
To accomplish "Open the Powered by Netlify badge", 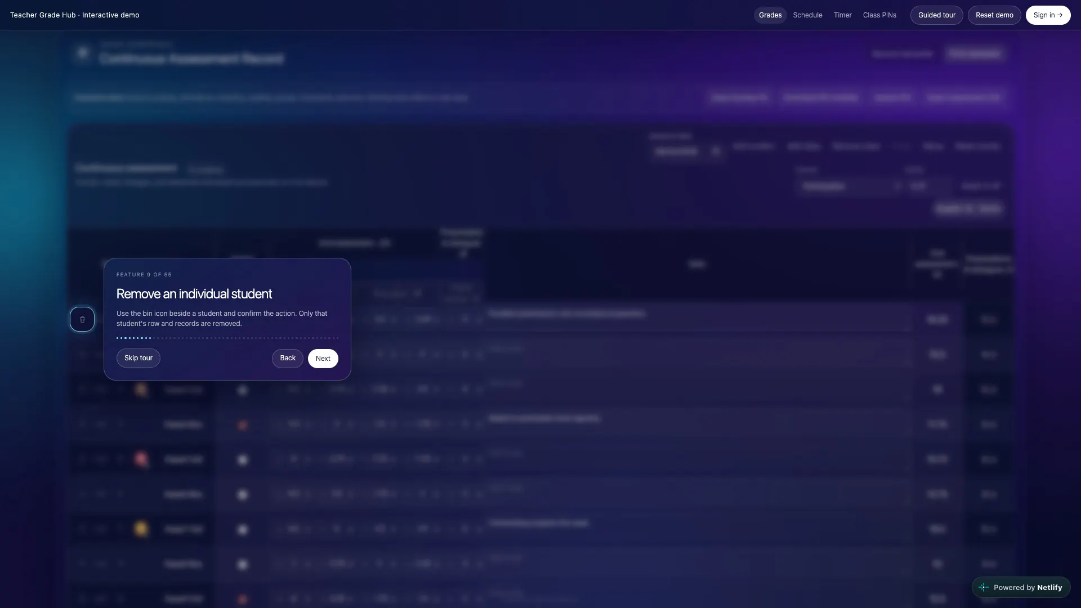I will [1021, 587].
